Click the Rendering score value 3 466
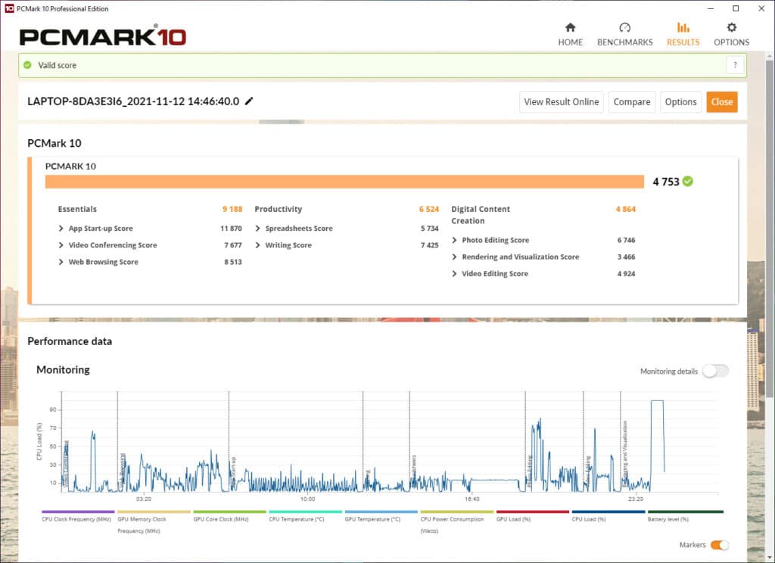 tap(626, 257)
